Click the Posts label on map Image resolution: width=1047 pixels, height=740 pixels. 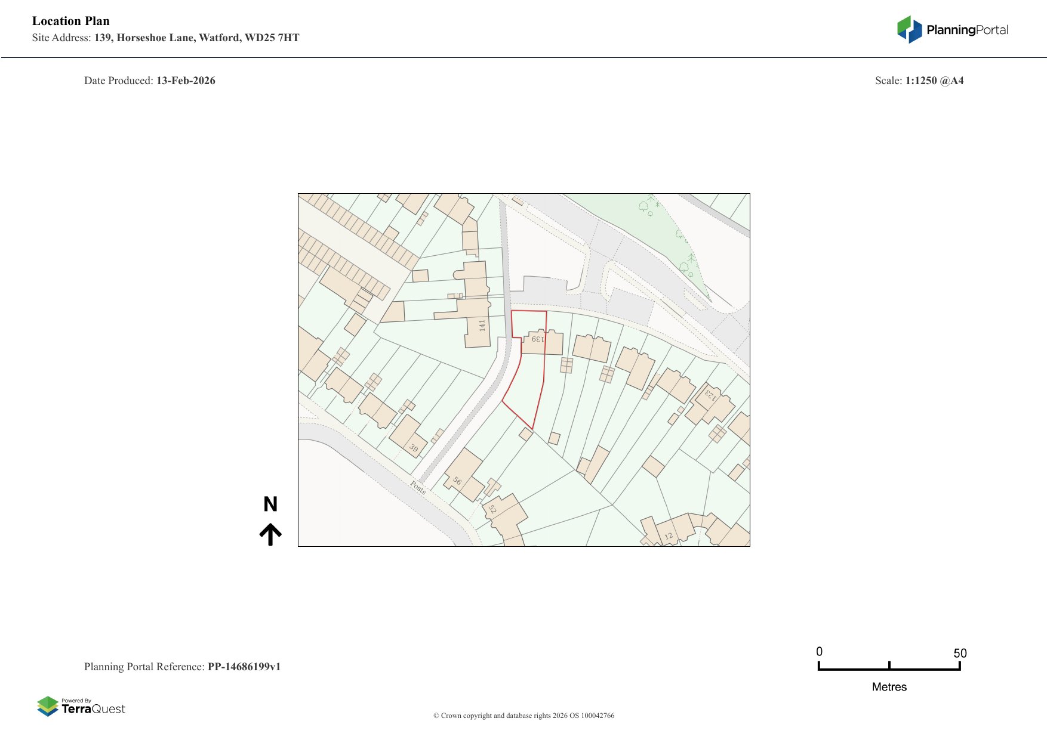418,487
